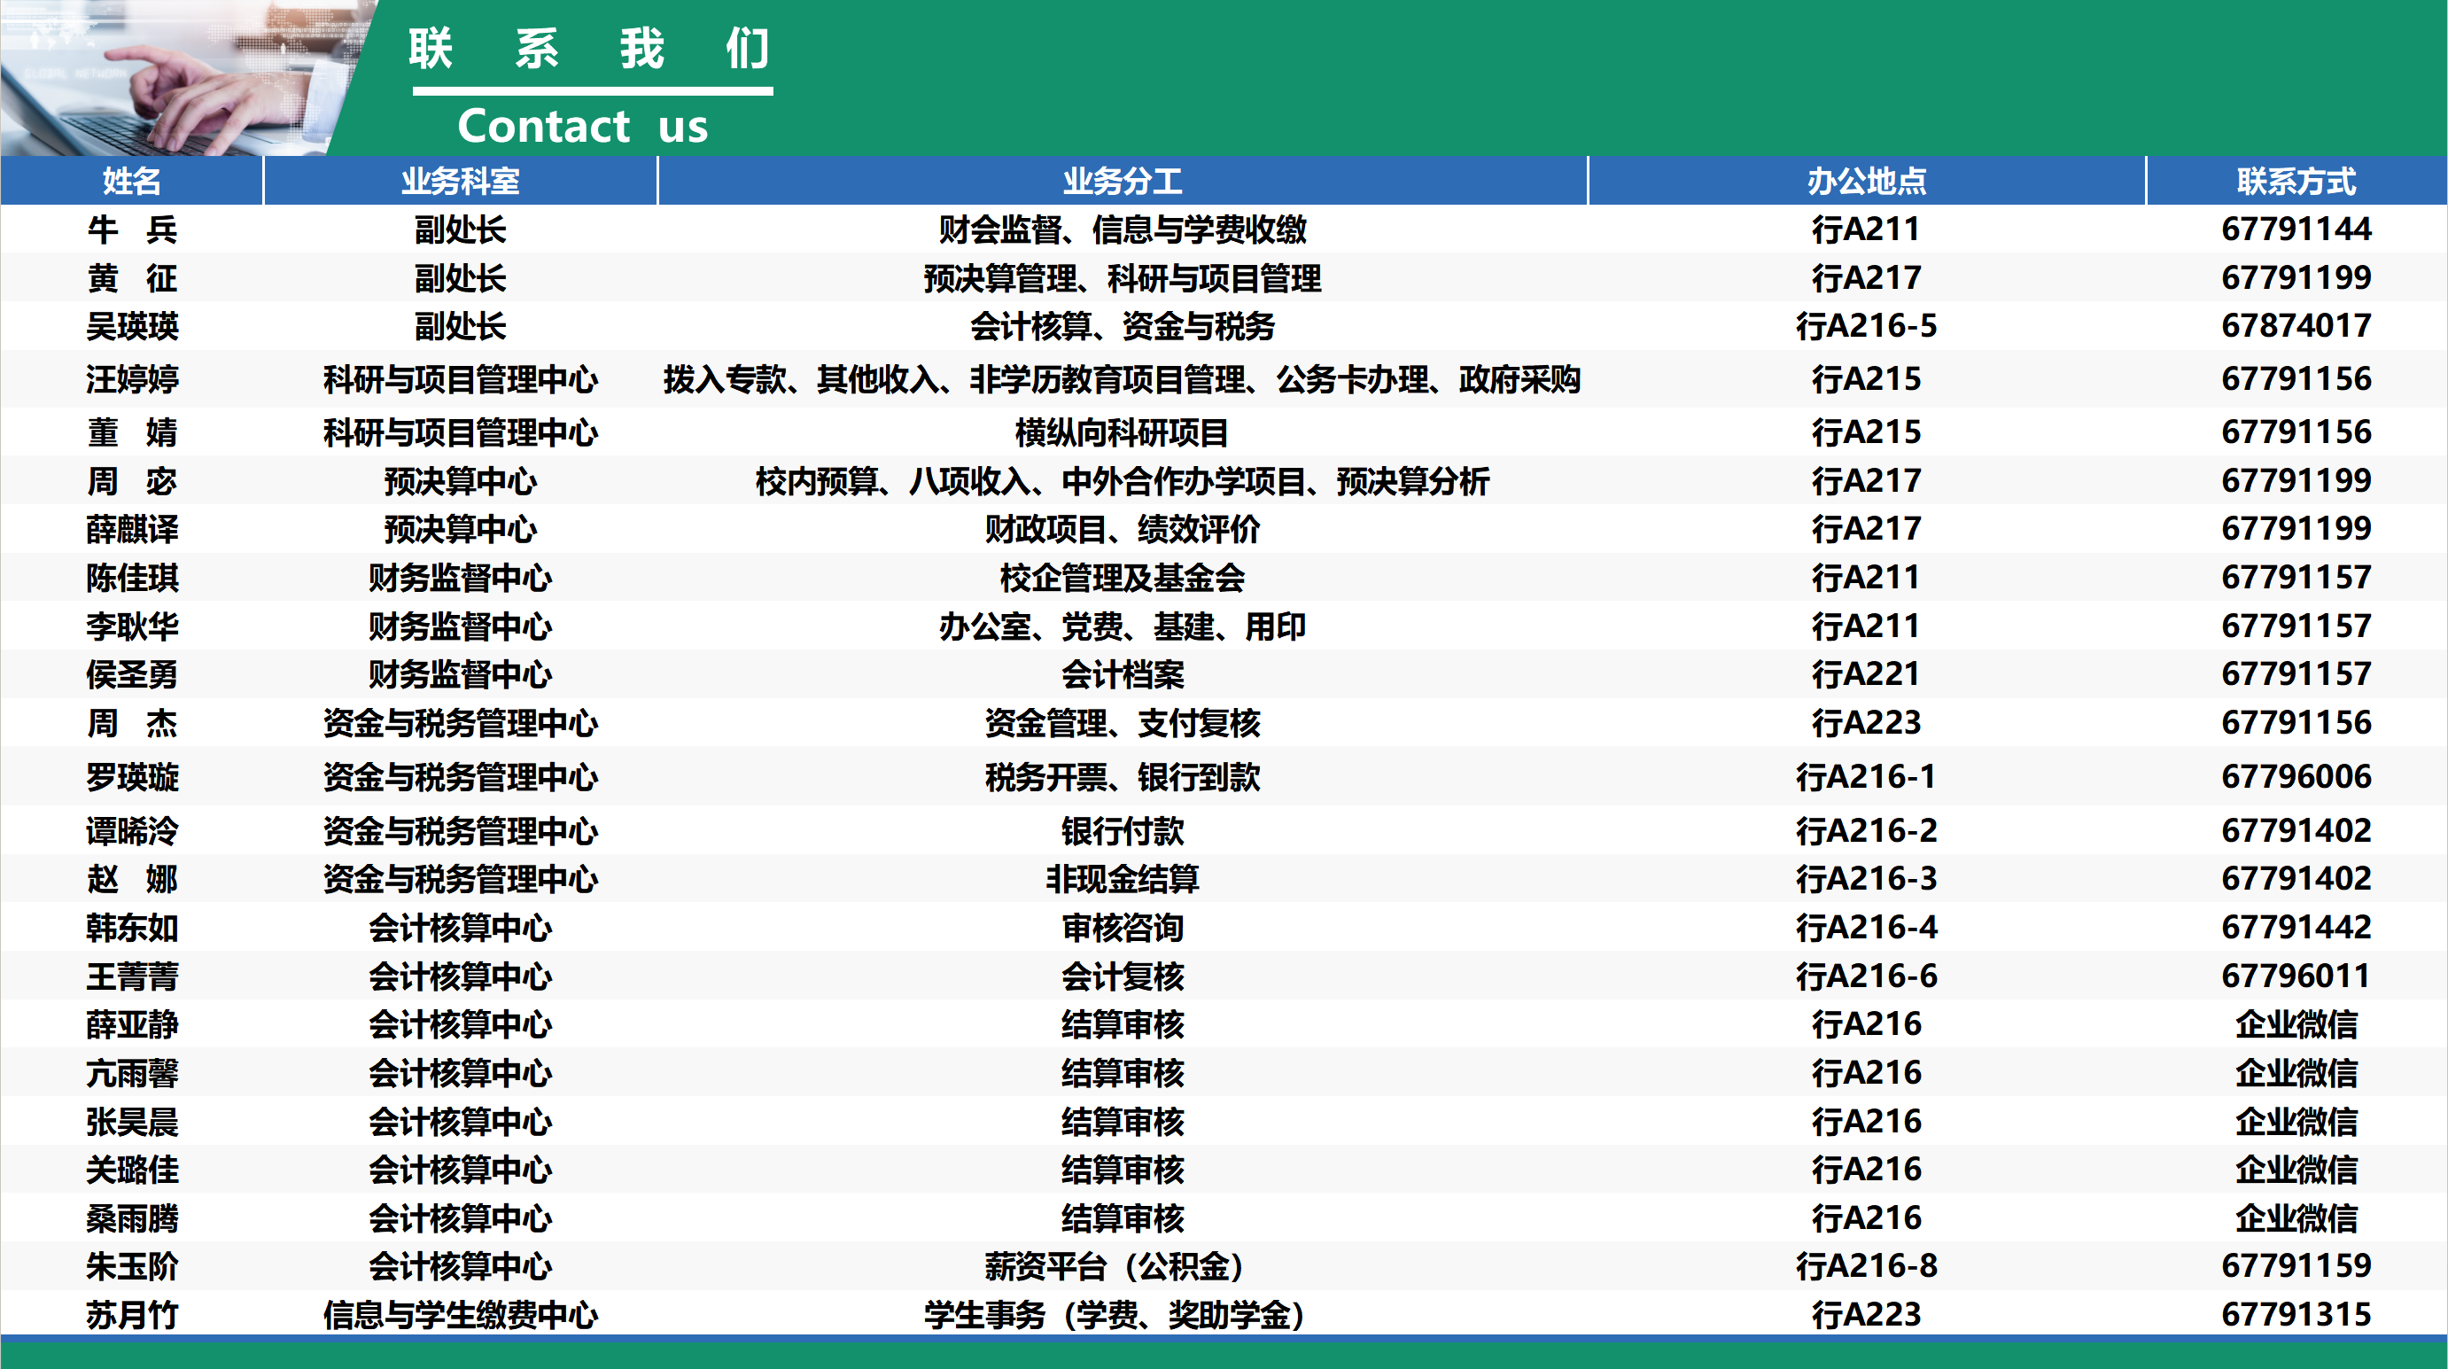Screen dimensions: 2448x1369
Task: Click the 联系我们 title text
Action: 589,49
